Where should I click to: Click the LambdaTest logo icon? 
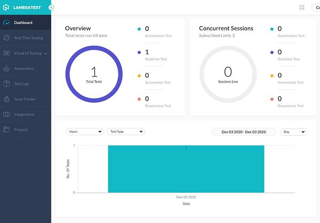[x=6, y=7]
